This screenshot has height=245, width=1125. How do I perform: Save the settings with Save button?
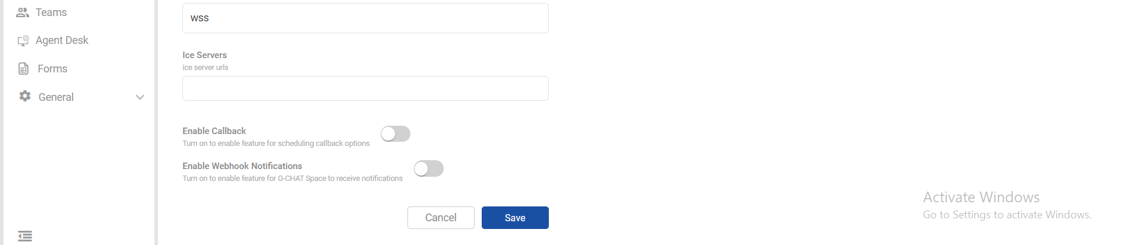pos(515,218)
